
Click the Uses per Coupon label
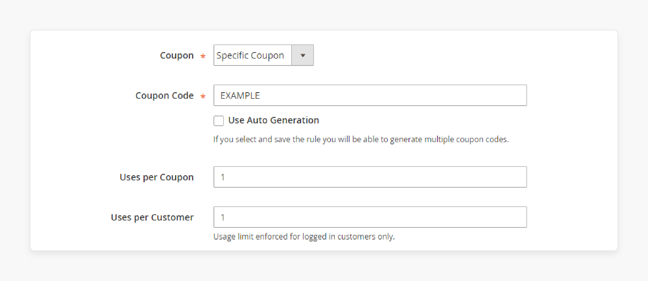(156, 177)
